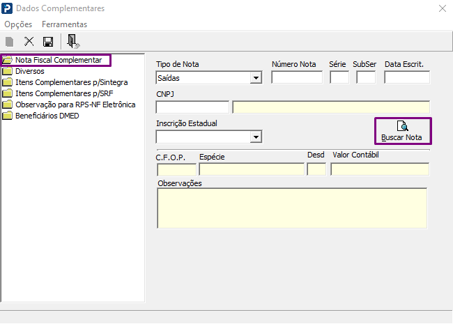
Task: Click the folder icon beside Beneficiários DMED
Action: point(8,116)
